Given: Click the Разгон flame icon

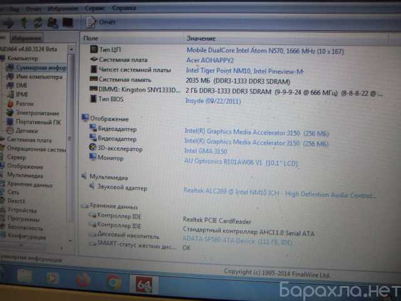Looking at the screenshot, I should pos(11,103).
